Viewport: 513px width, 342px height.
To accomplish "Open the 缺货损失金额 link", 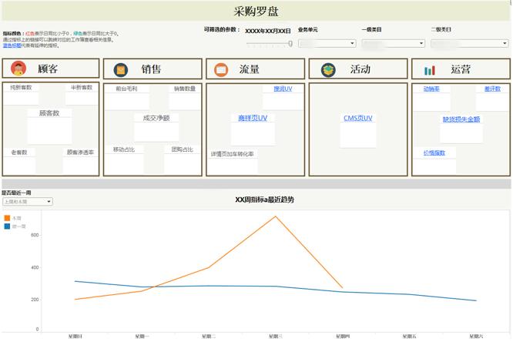I will [x=461, y=119].
